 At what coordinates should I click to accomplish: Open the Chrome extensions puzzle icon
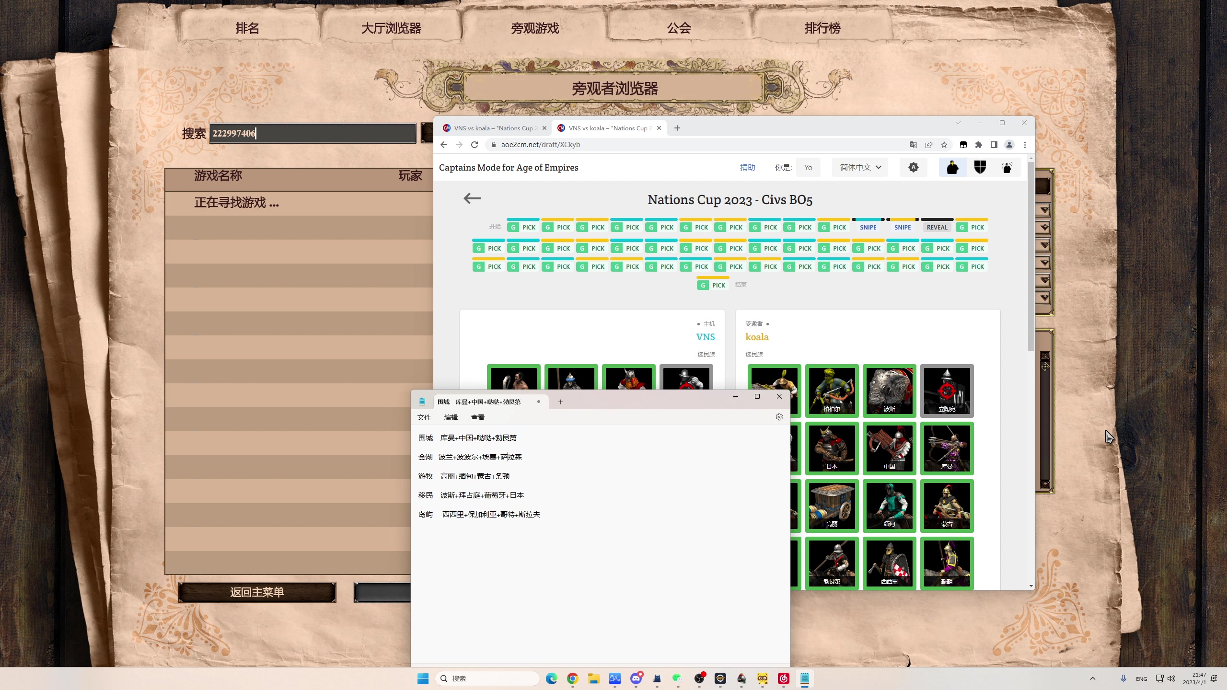point(979,145)
